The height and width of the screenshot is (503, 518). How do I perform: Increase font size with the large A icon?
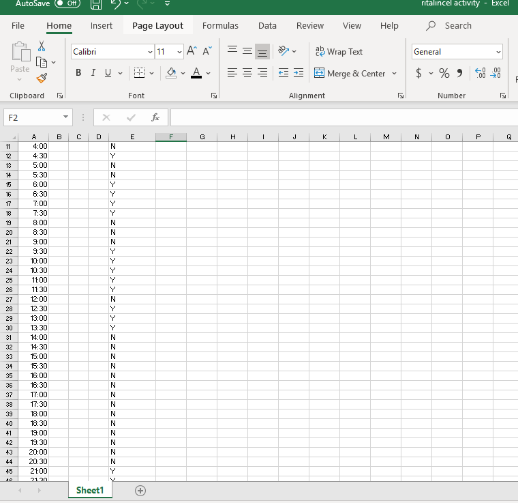[x=192, y=51]
